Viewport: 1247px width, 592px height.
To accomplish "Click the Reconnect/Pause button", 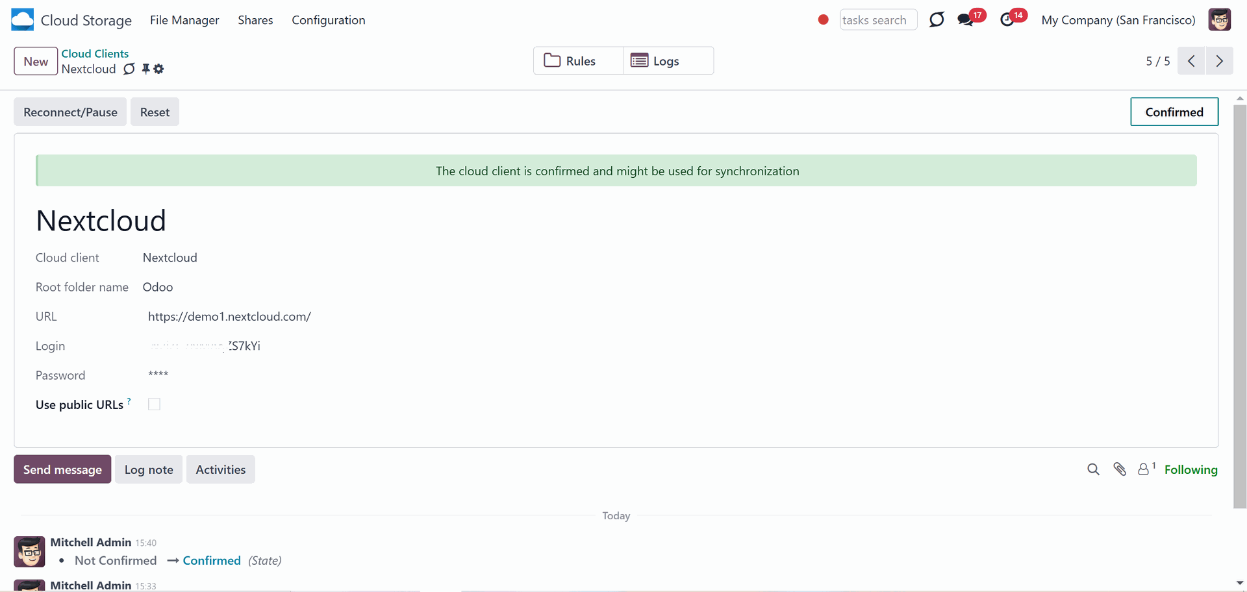I will [x=70, y=112].
